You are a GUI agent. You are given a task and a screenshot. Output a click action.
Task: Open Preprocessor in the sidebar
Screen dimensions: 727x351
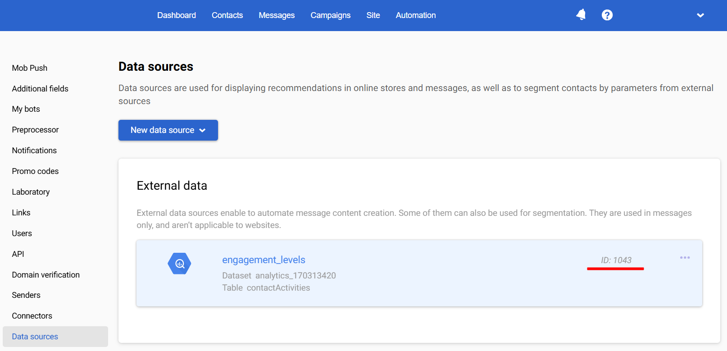click(x=36, y=130)
